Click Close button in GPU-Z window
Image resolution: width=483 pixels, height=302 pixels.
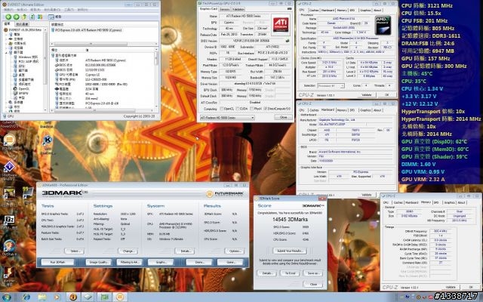[x=284, y=118]
